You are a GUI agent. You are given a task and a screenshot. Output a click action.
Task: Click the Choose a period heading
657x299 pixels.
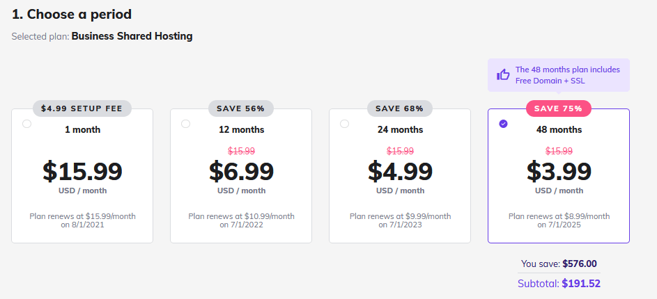(x=72, y=15)
